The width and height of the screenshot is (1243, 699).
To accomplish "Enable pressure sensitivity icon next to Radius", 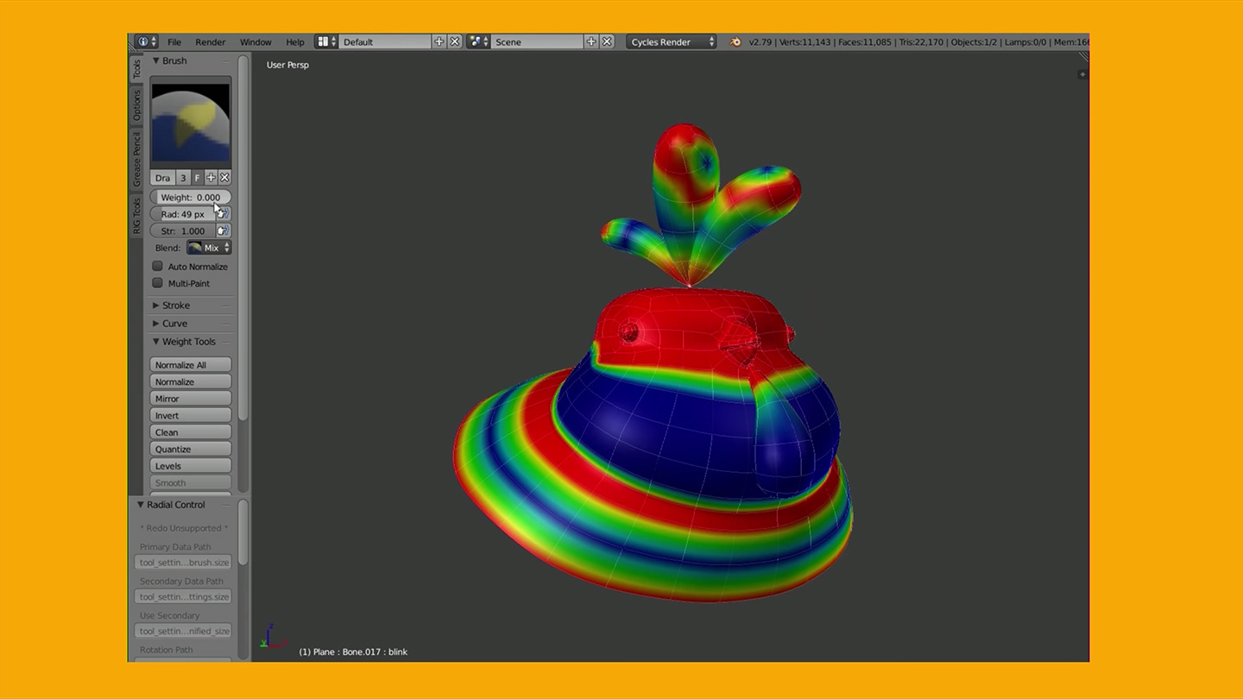I will (x=222, y=213).
